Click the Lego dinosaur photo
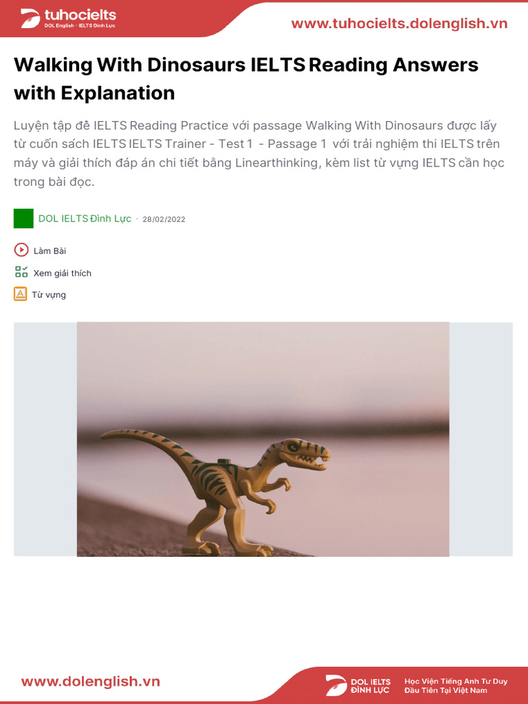This screenshot has width=528, height=704. click(x=263, y=439)
